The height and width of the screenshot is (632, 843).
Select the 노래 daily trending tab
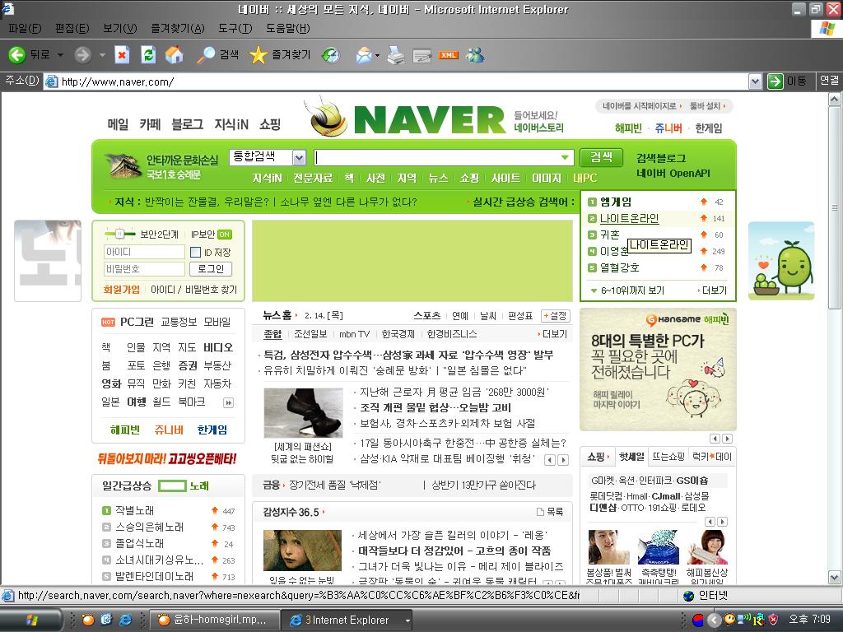click(199, 486)
